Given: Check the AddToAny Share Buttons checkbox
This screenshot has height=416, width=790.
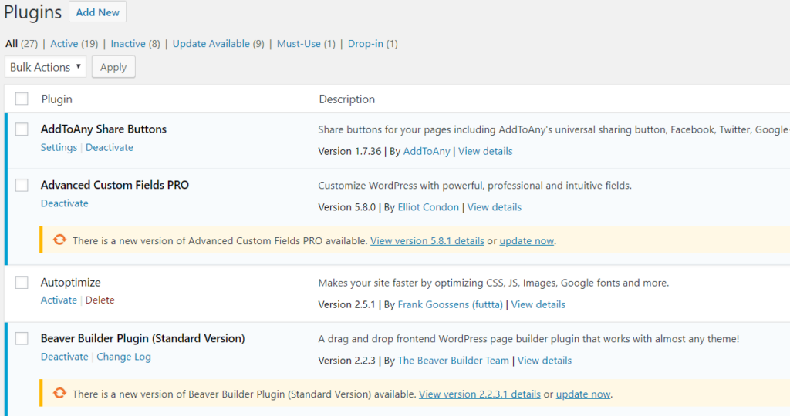Looking at the screenshot, I should coord(22,129).
